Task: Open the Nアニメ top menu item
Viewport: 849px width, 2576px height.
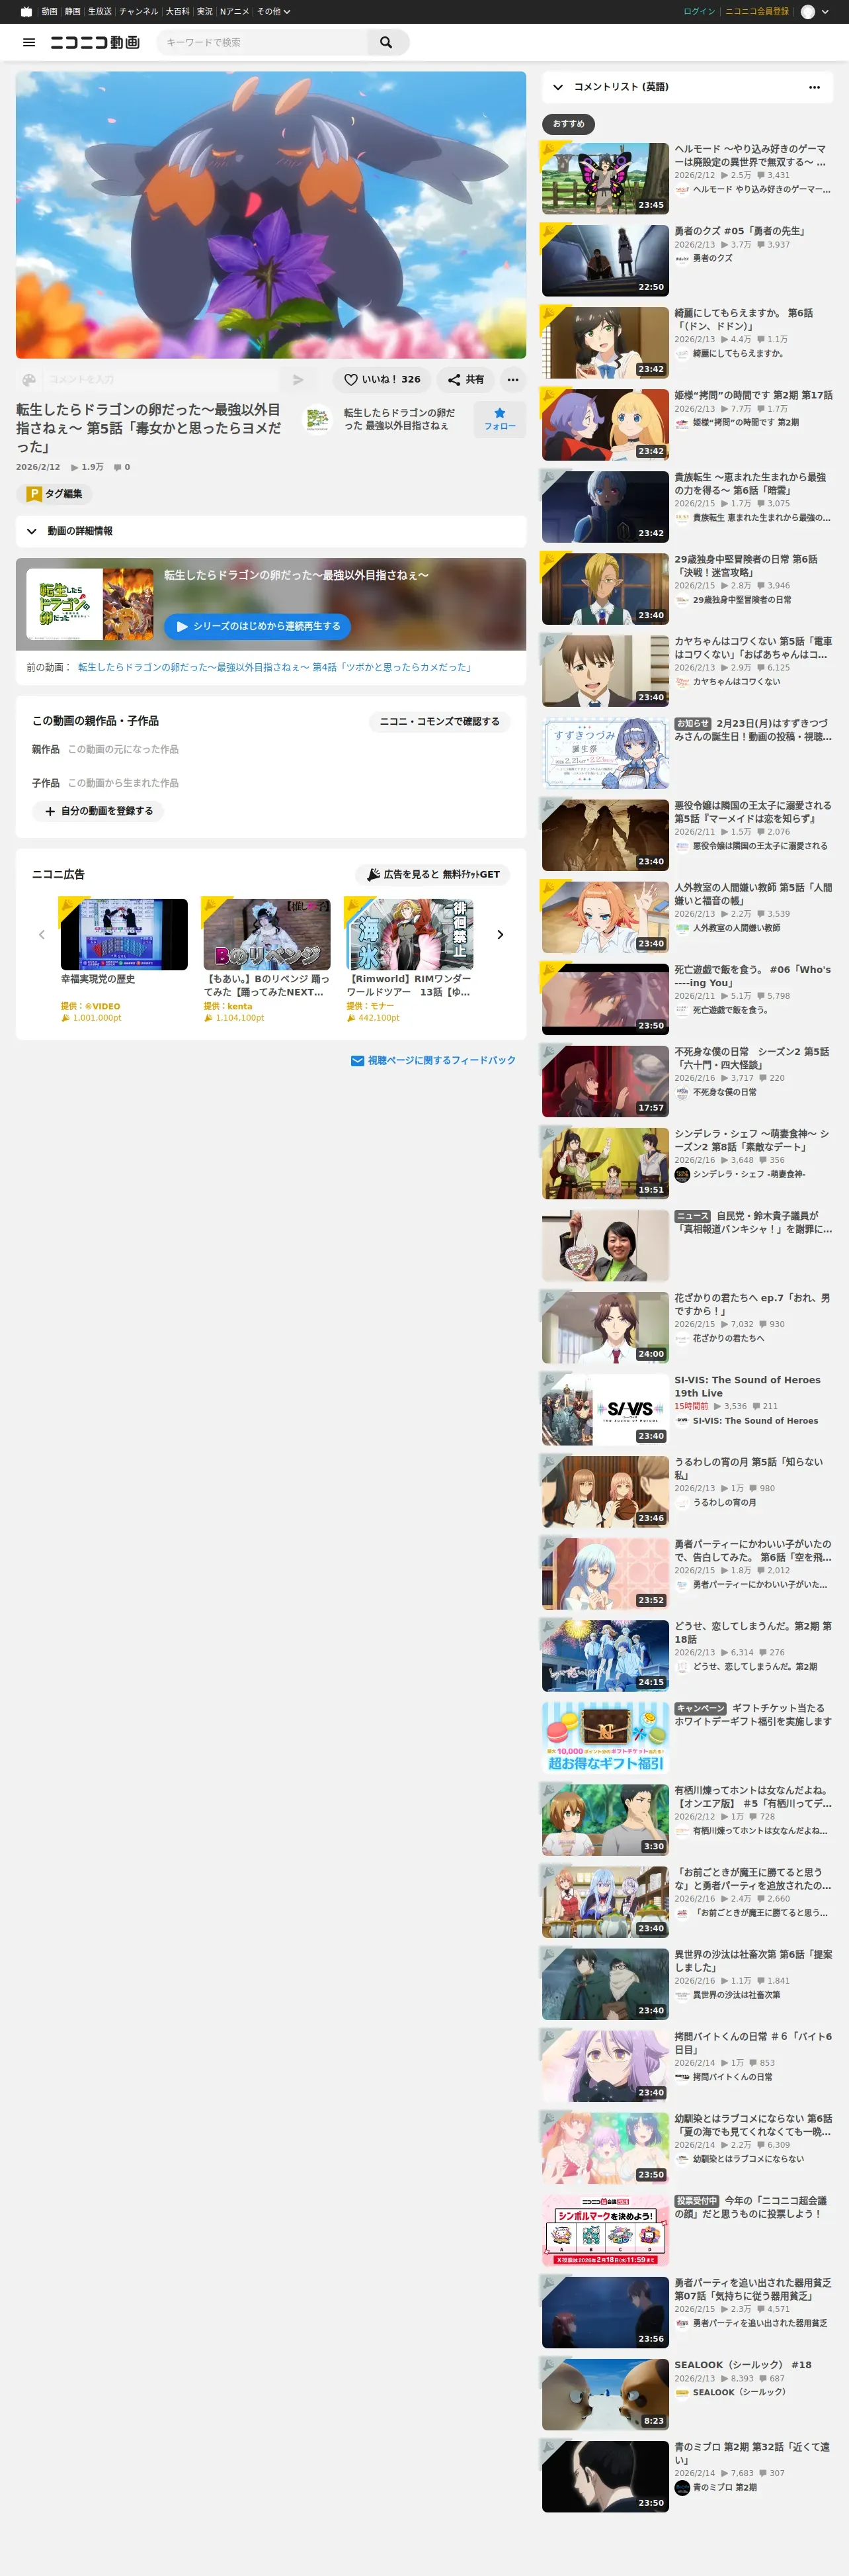Action: point(235,12)
